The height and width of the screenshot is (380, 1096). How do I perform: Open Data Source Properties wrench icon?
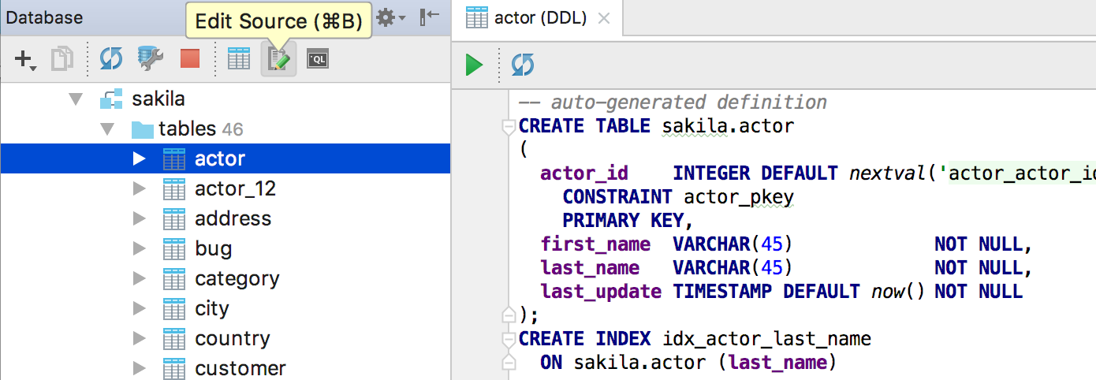[x=150, y=59]
